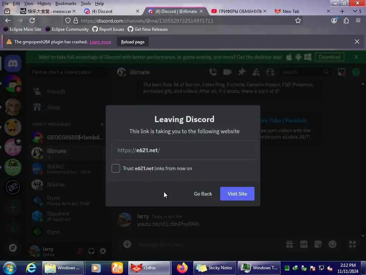Open the green Discord help icon
Viewport: 366px width, 275px height.
(x=356, y=72)
